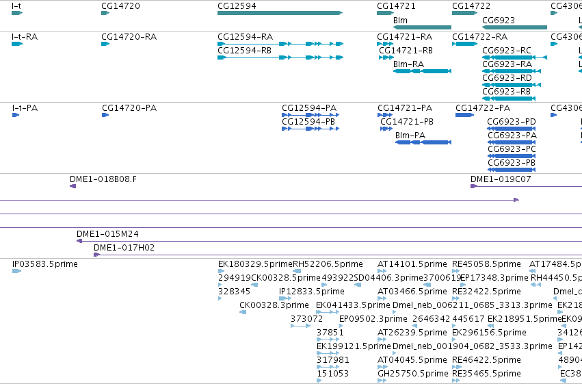This screenshot has width=582, height=384.
Task: Click the RE35465.5prime EST label
Action: coord(487,374)
